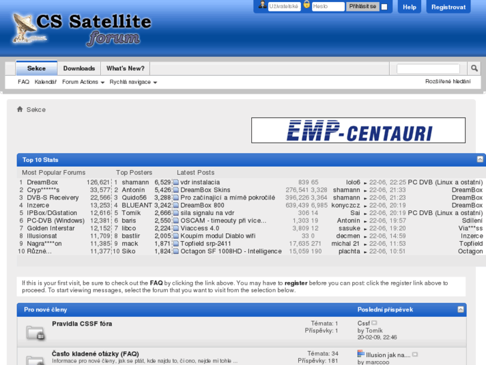Open the Rychlá navigace dropdown
The width and height of the screenshot is (486, 365).
tap(133, 82)
